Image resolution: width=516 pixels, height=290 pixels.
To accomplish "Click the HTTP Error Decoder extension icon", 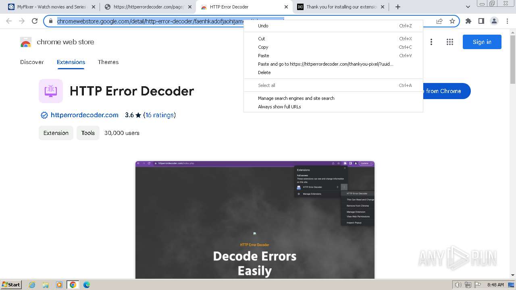I will click(x=51, y=91).
